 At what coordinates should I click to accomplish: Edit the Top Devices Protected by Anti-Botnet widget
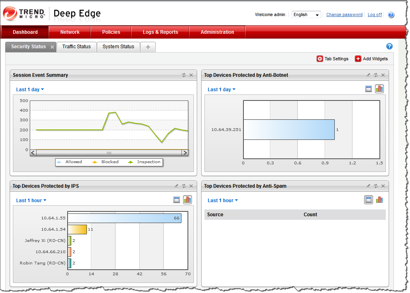tap(368, 75)
